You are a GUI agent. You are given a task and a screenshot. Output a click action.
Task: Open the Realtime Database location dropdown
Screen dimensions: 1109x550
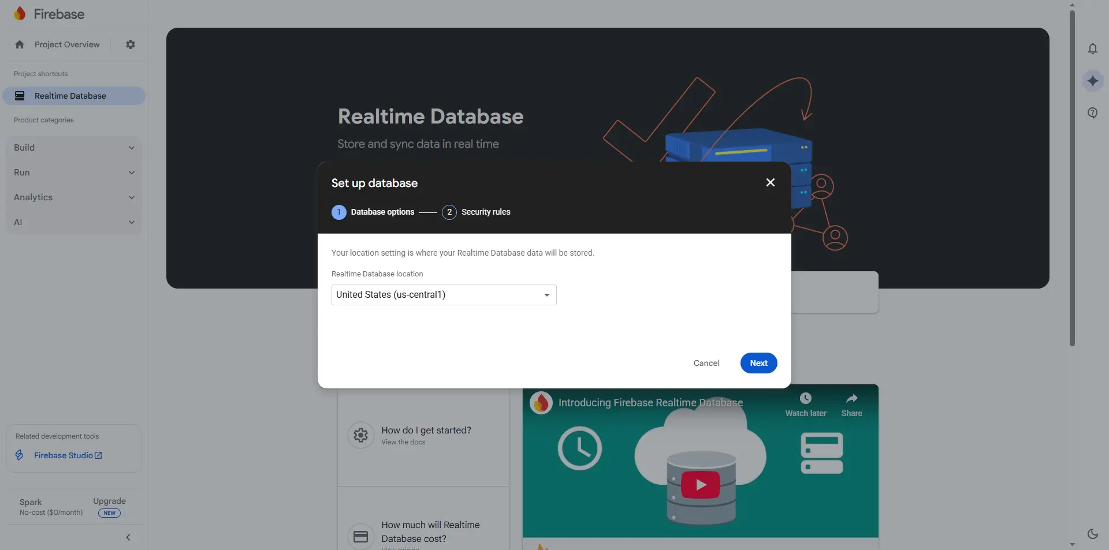click(444, 295)
